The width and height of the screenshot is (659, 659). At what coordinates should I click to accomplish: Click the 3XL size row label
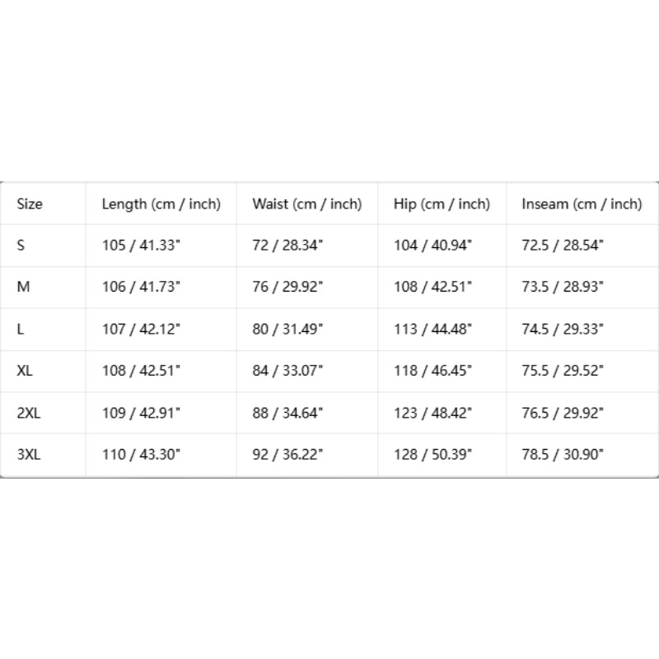[29, 455]
